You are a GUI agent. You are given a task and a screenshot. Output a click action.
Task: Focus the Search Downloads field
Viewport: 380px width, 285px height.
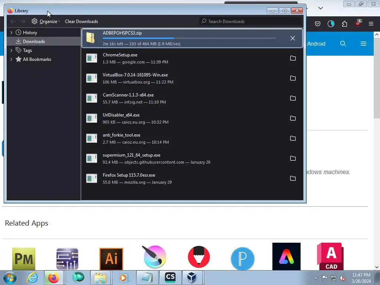pos(250,22)
